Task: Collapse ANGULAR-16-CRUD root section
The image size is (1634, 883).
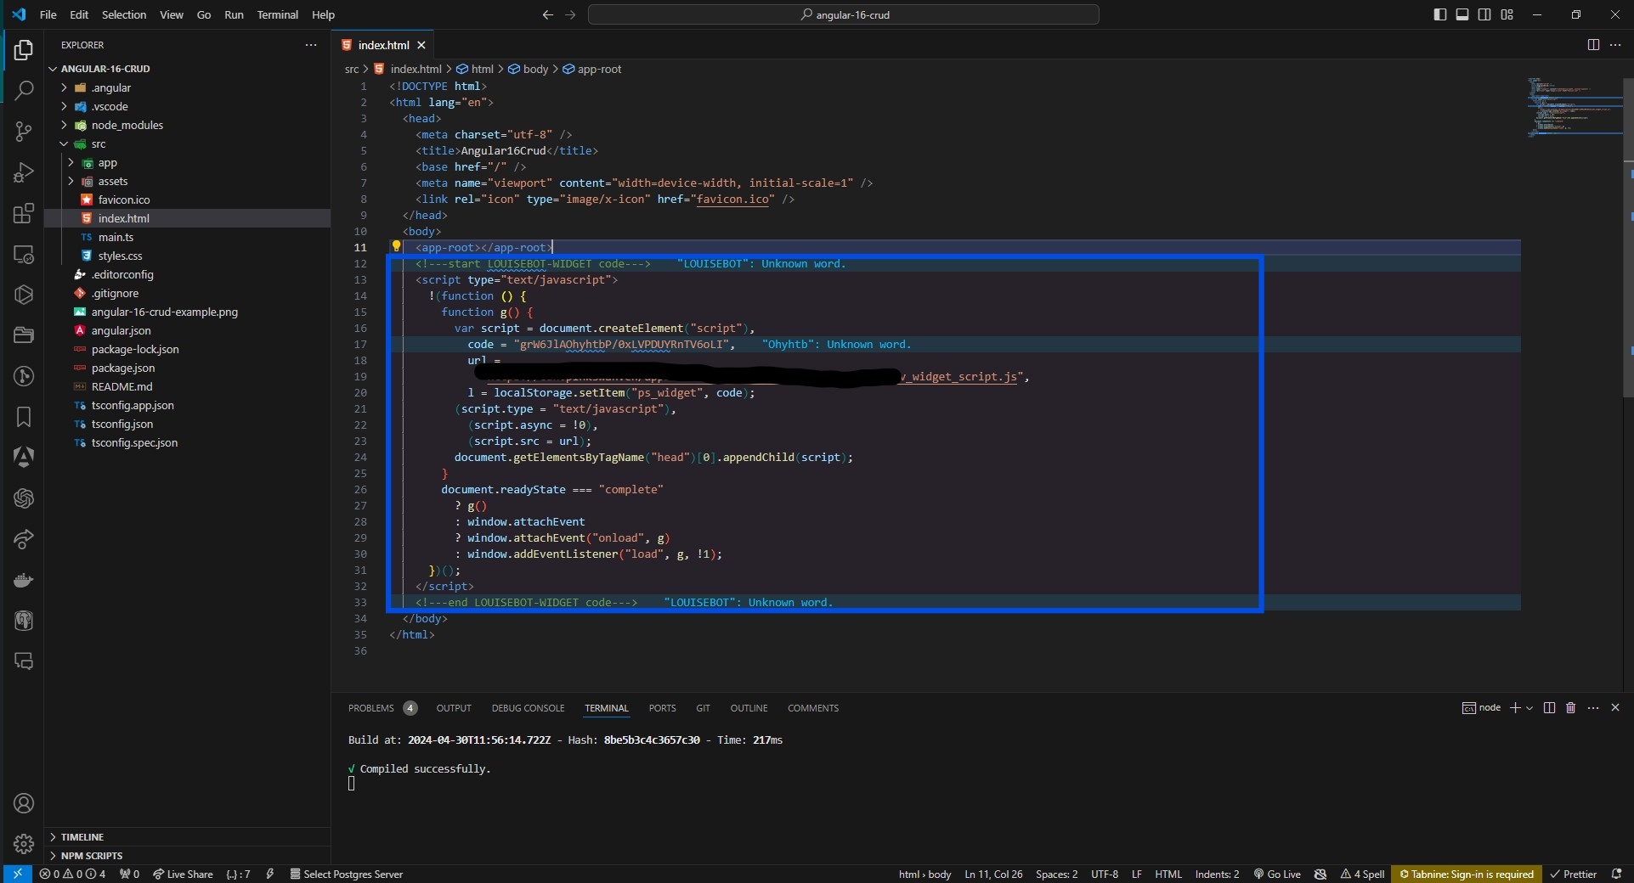Action: pos(54,69)
